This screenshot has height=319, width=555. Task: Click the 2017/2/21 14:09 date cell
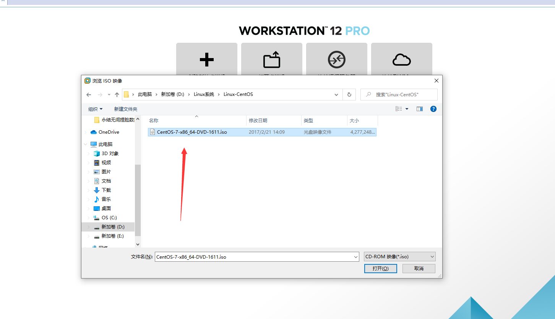pyautogui.click(x=267, y=132)
